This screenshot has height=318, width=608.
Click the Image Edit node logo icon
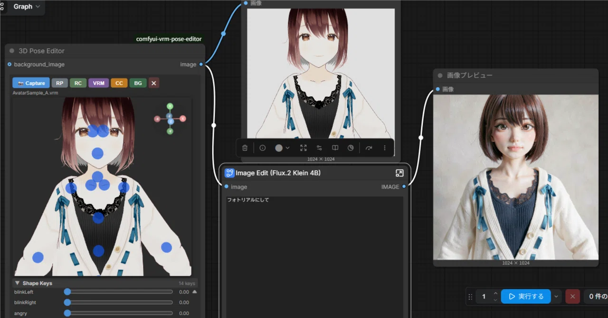tap(229, 173)
